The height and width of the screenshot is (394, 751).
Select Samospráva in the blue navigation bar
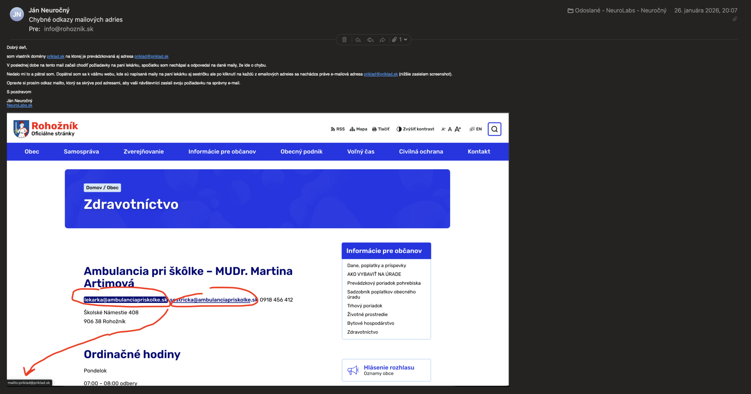click(x=81, y=152)
